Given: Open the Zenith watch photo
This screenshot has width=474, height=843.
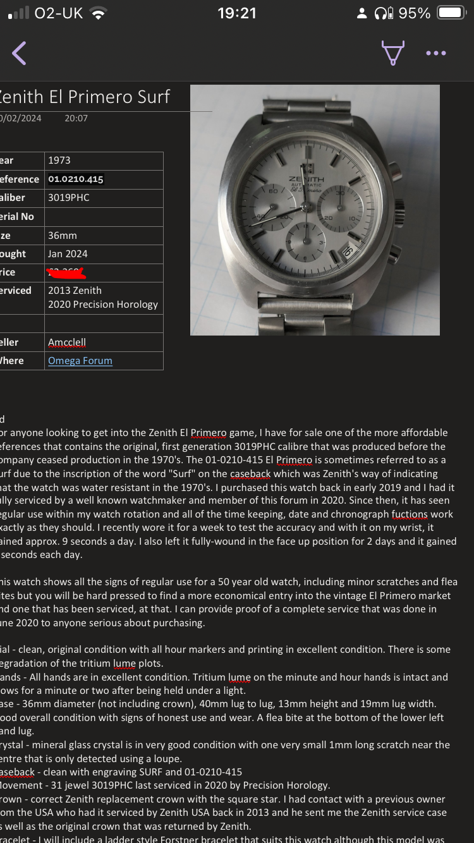Looking at the screenshot, I should click(315, 210).
